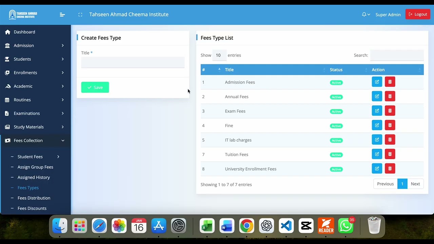This screenshot has width=434, height=244.
Task: Open Trash in the dock
Action: coord(374,226)
